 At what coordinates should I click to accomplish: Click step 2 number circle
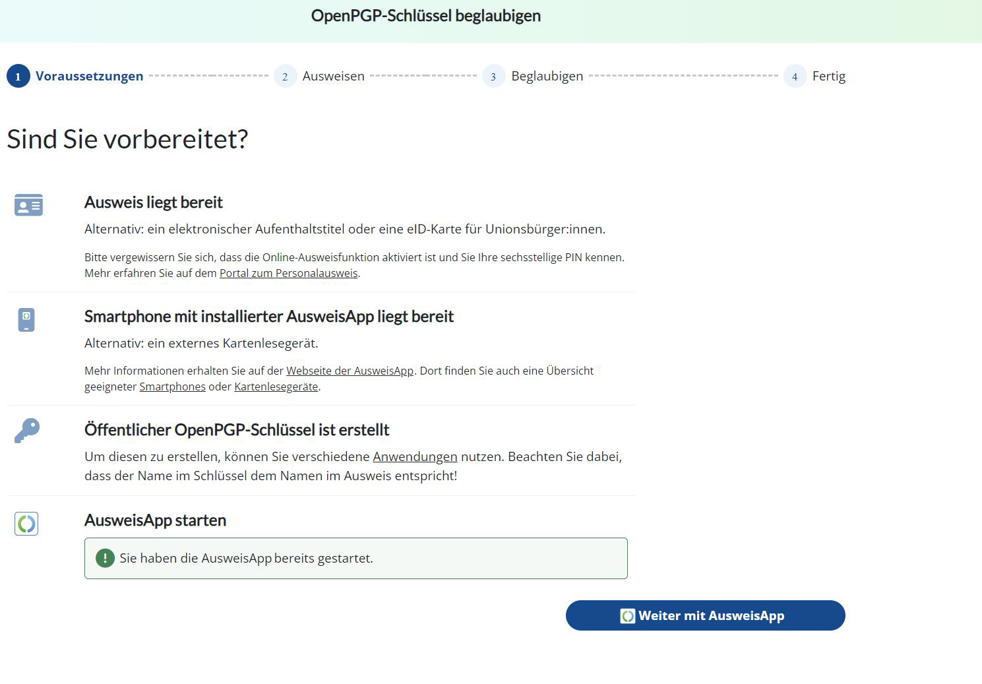(x=285, y=76)
